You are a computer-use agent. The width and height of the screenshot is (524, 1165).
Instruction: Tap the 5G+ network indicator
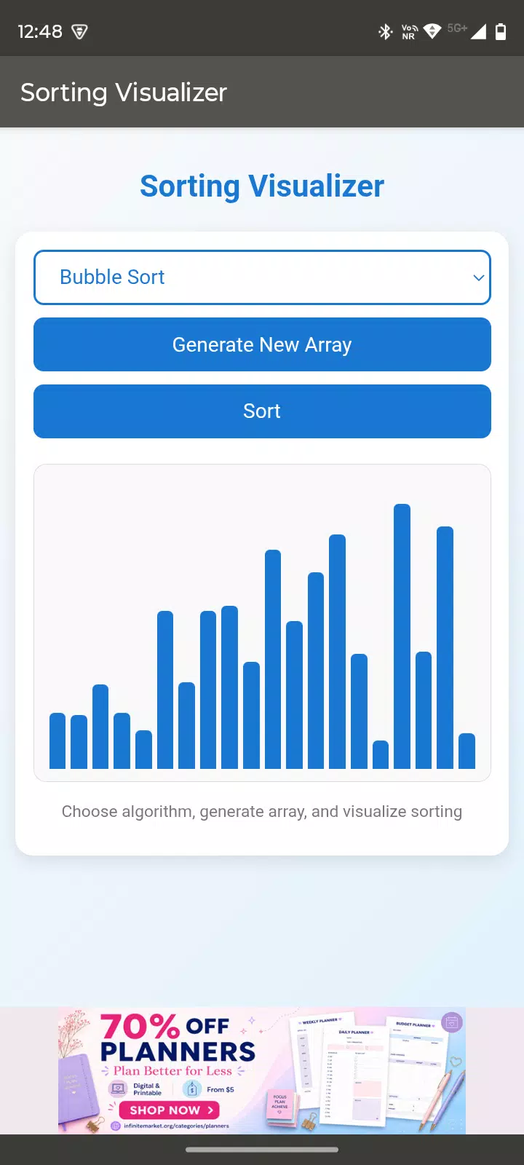tap(457, 28)
